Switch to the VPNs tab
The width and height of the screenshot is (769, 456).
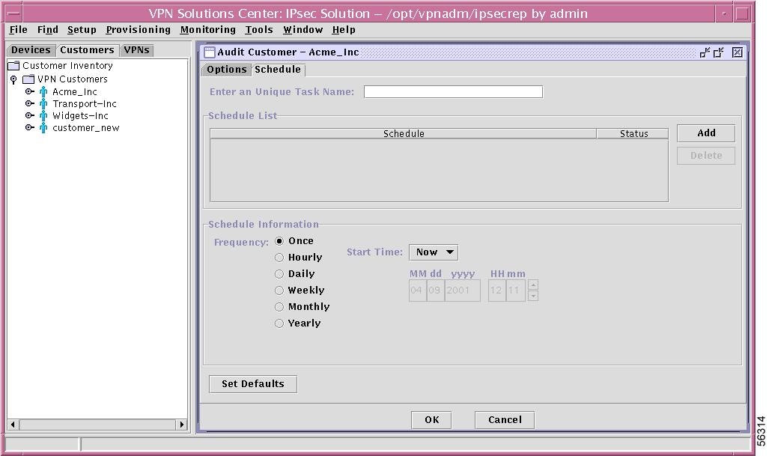[137, 50]
